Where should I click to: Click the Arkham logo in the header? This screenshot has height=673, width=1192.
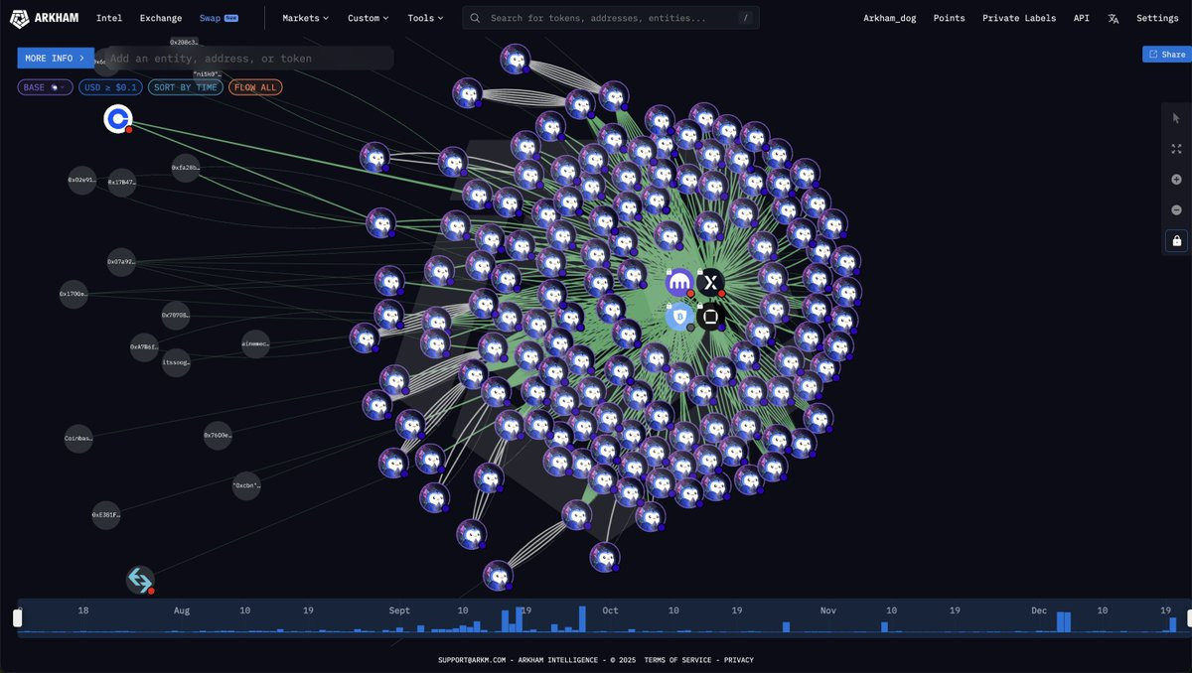point(45,18)
